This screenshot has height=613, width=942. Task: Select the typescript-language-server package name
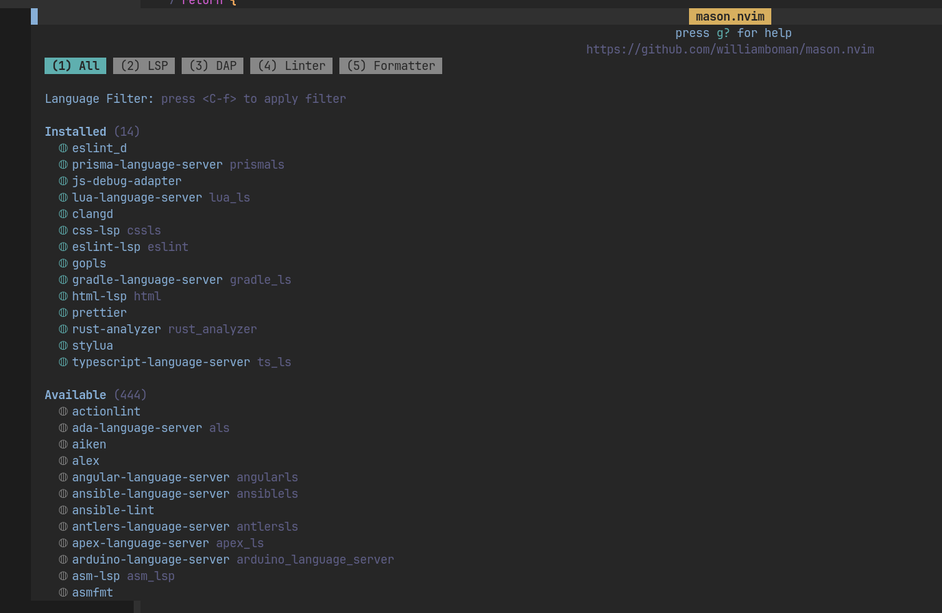coord(161,362)
